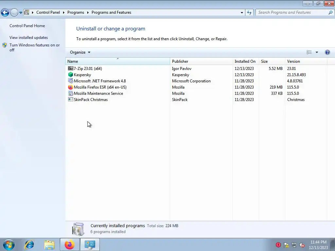Select Mozilla Maintenance Service name

point(98,93)
